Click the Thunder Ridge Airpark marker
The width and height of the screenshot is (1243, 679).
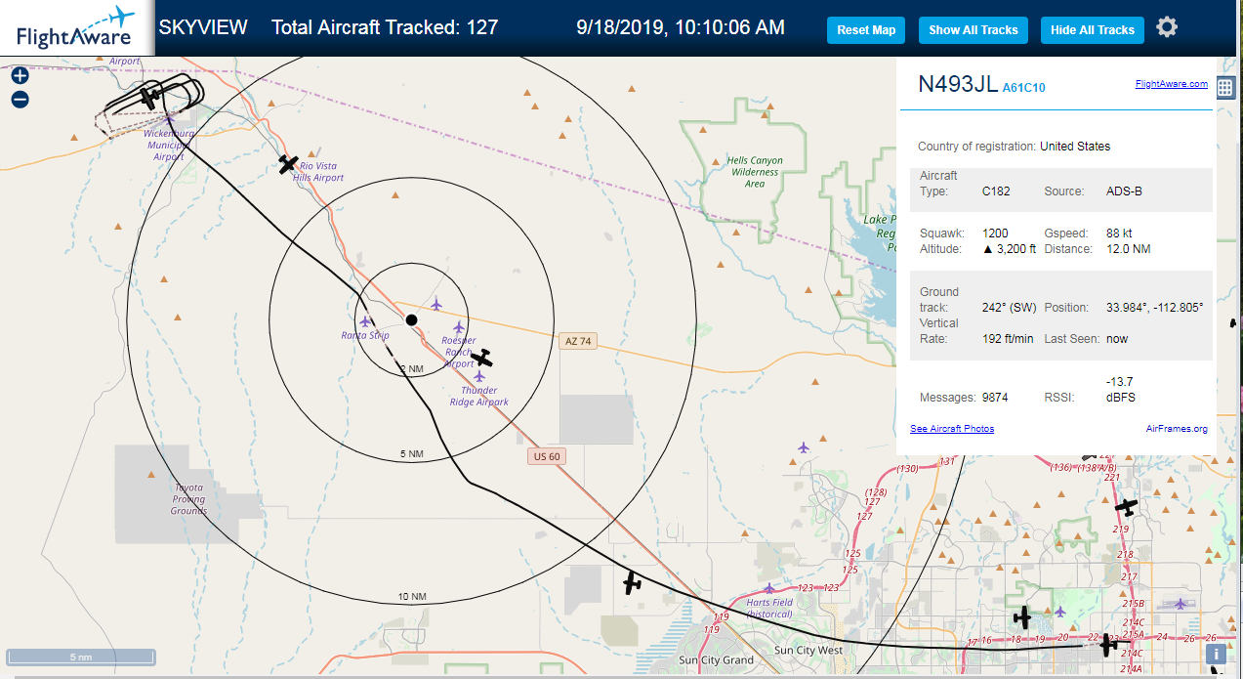click(x=479, y=376)
